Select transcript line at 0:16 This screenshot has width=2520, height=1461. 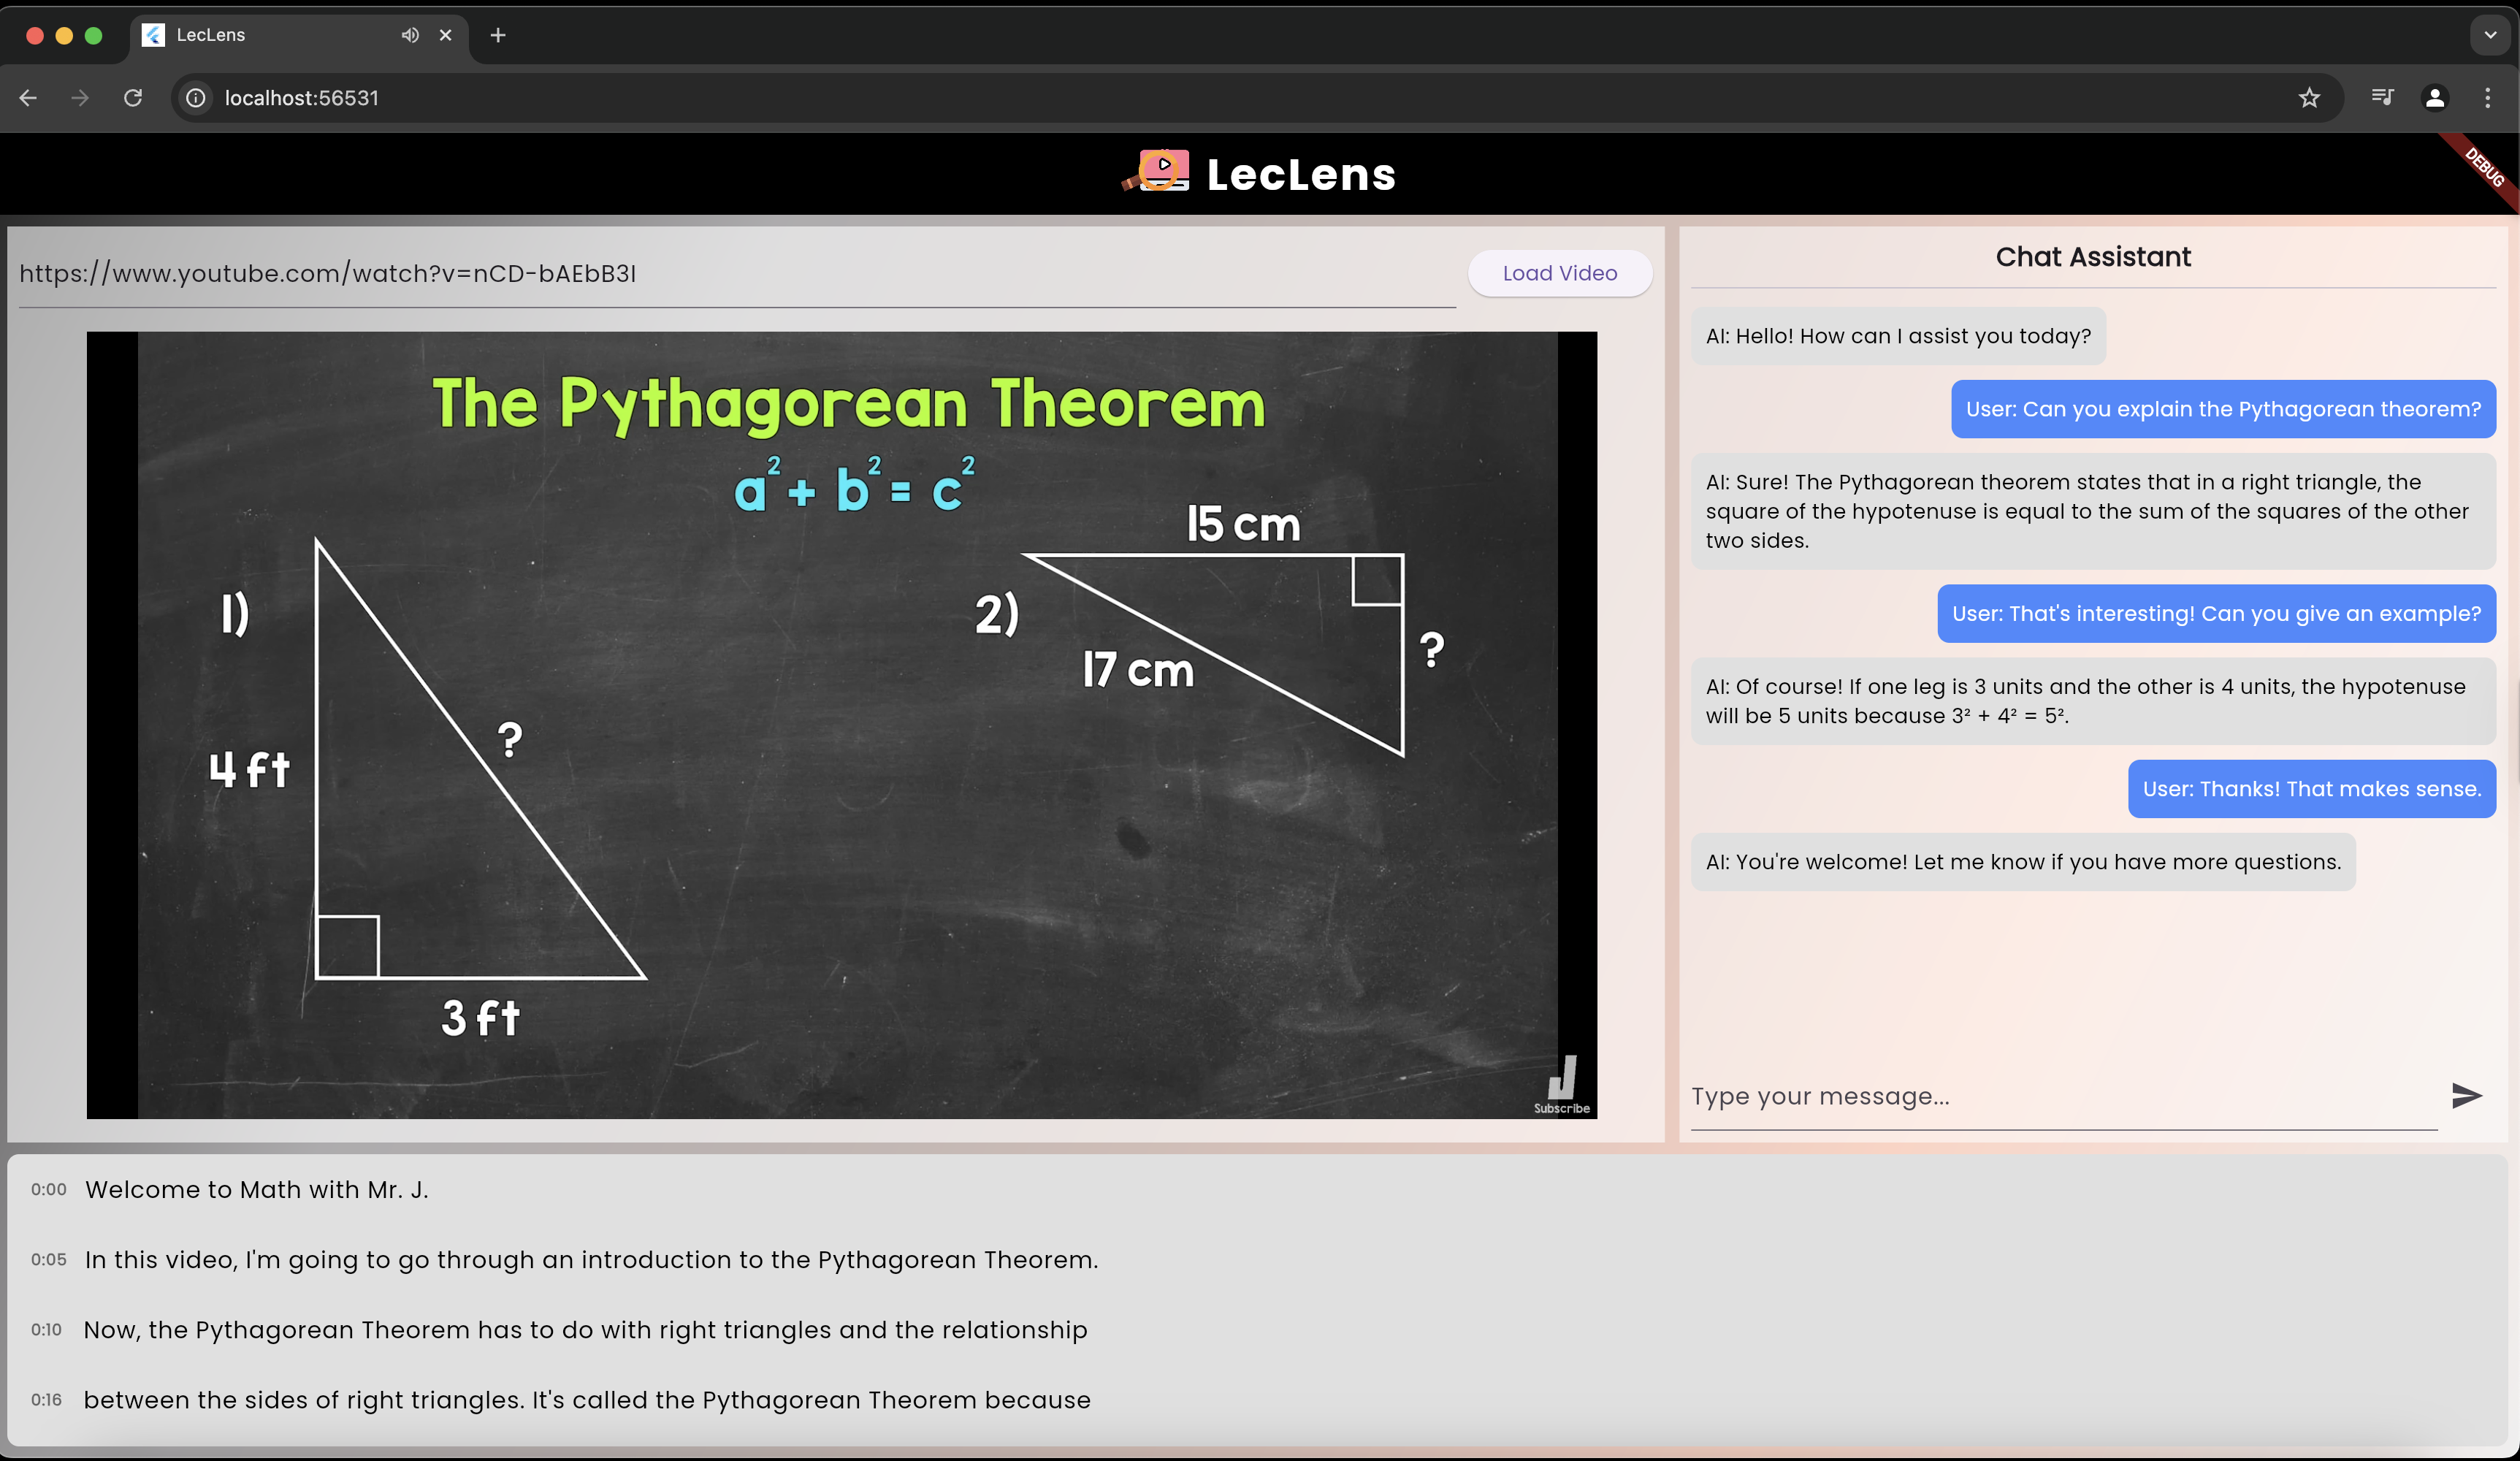tap(586, 1400)
